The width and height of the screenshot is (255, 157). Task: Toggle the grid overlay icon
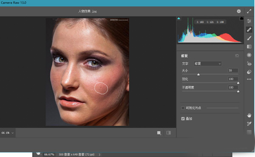tap(249, 132)
